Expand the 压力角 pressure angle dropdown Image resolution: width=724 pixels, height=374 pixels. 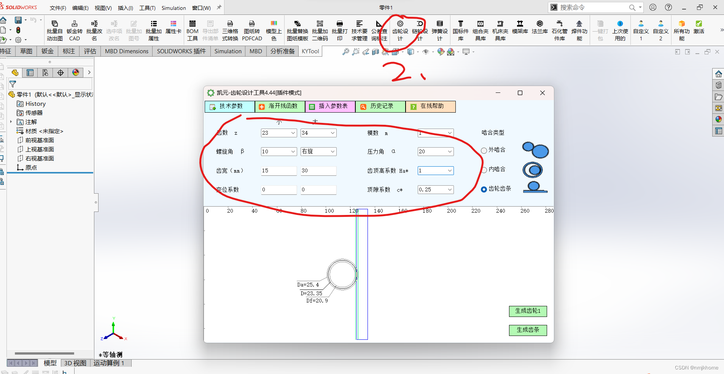pyautogui.click(x=449, y=151)
